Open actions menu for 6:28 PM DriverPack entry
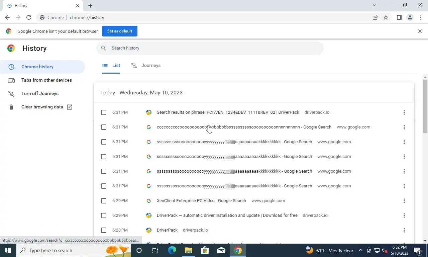The width and height of the screenshot is (428, 257). point(404,230)
